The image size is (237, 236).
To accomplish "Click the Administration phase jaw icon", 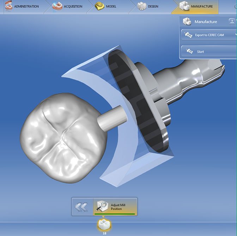I will [x=7, y=6].
